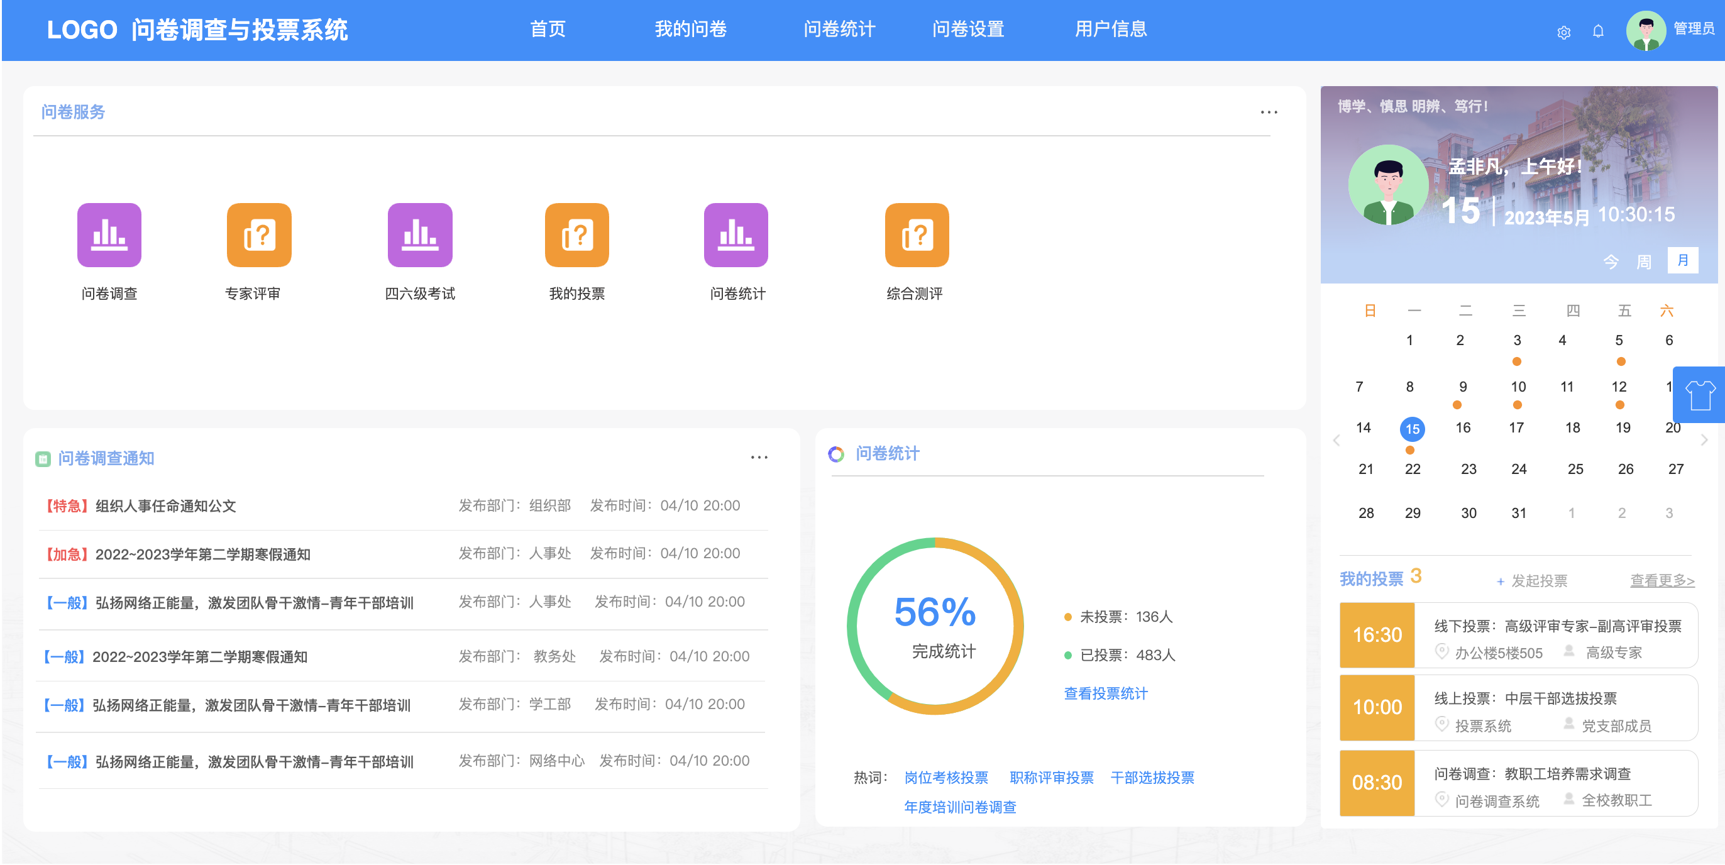The height and width of the screenshot is (865, 1725).
Task: Go to next month with right chevron
Action: pos(1704,440)
